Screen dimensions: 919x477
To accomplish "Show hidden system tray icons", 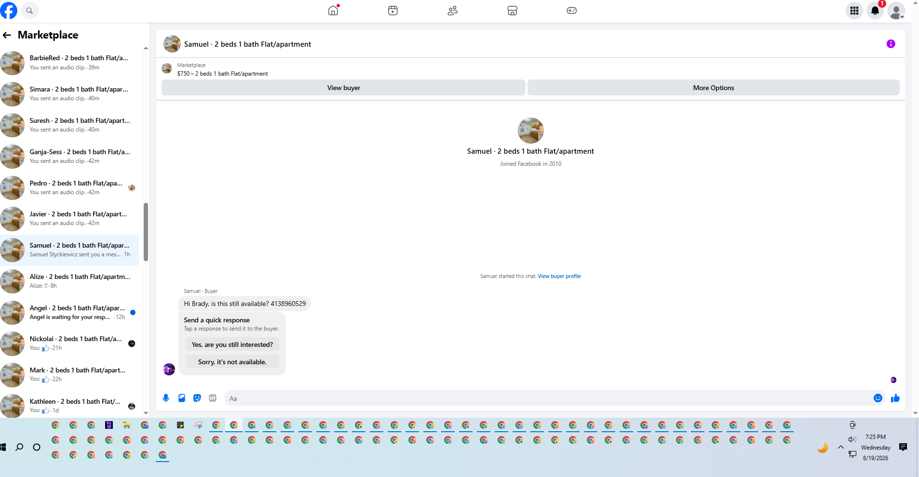I will coord(841,447).
